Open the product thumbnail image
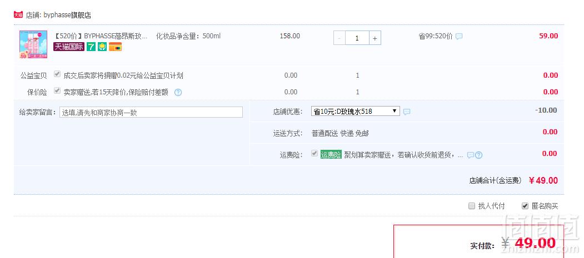 (x=33, y=44)
